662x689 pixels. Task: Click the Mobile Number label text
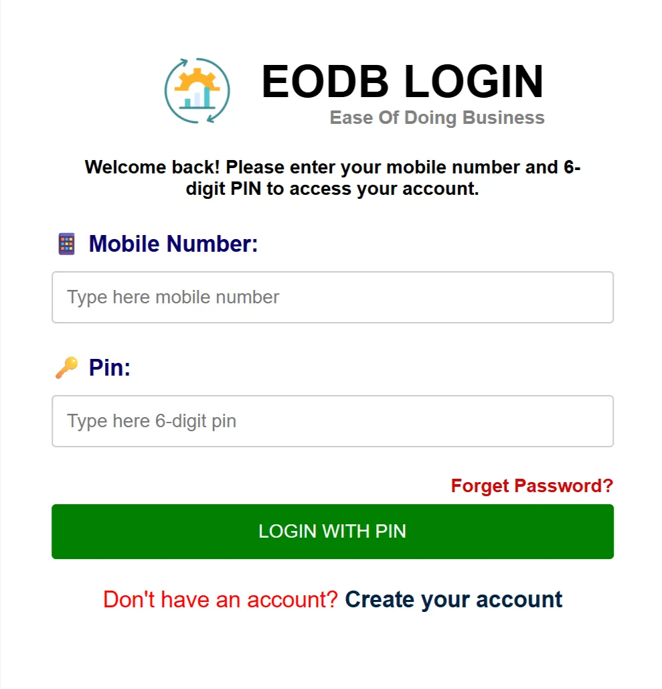[173, 244]
